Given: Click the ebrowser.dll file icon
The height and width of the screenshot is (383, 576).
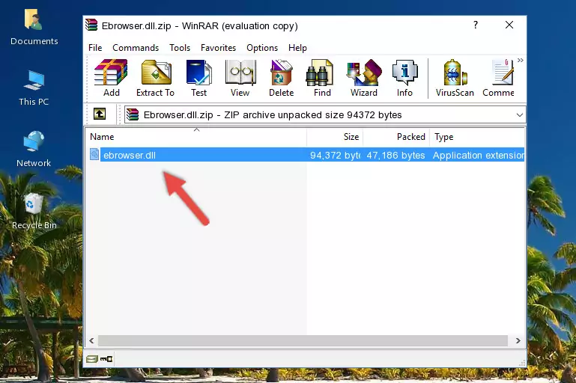Looking at the screenshot, I should (x=94, y=154).
